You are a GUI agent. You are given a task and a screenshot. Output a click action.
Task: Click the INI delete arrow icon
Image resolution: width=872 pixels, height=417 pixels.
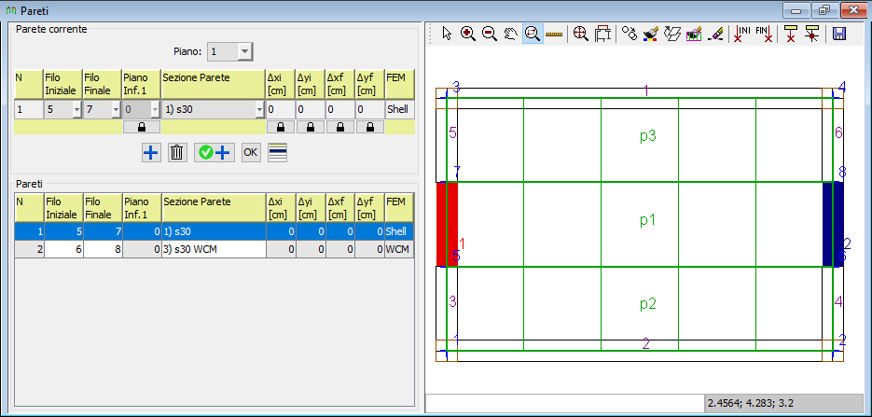[741, 34]
